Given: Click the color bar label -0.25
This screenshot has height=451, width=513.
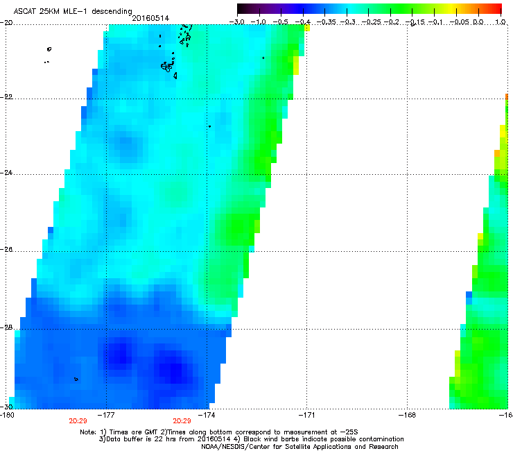Looking at the screenshot, I should point(372,22).
